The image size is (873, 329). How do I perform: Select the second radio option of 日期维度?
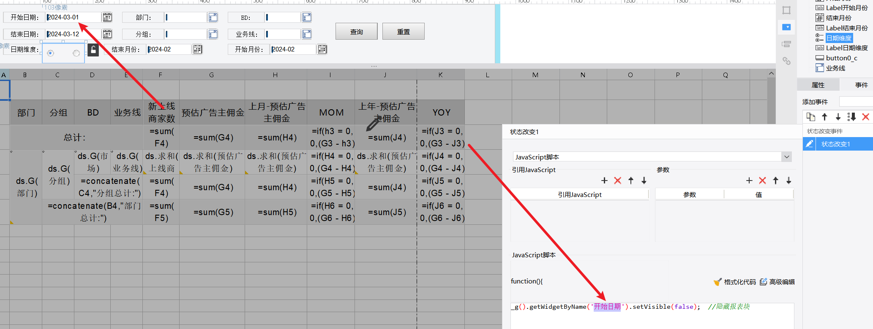(x=76, y=53)
